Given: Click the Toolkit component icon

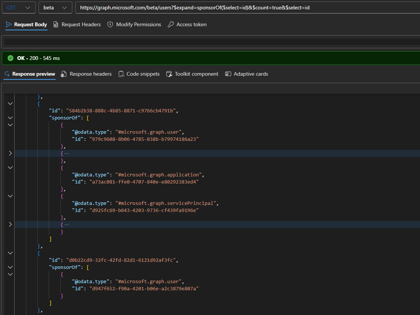Looking at the screenshot, I should pos(169,74).
